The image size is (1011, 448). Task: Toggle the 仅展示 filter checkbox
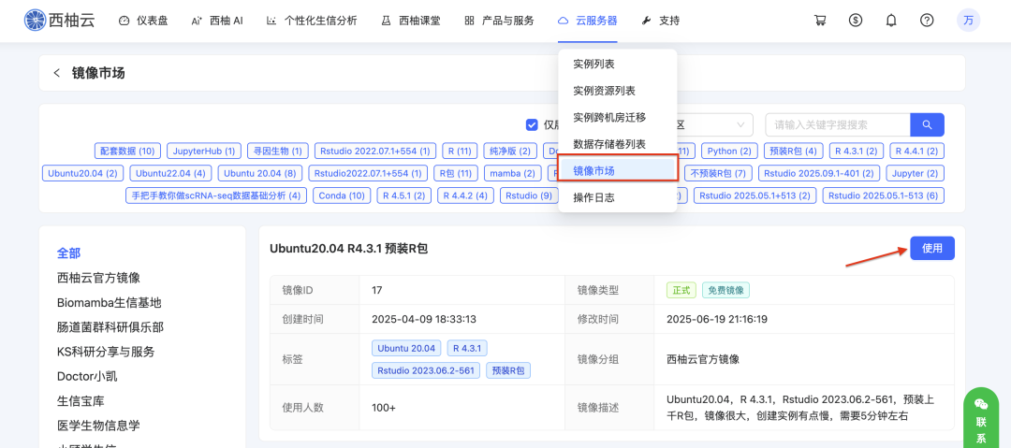(532, 124)
